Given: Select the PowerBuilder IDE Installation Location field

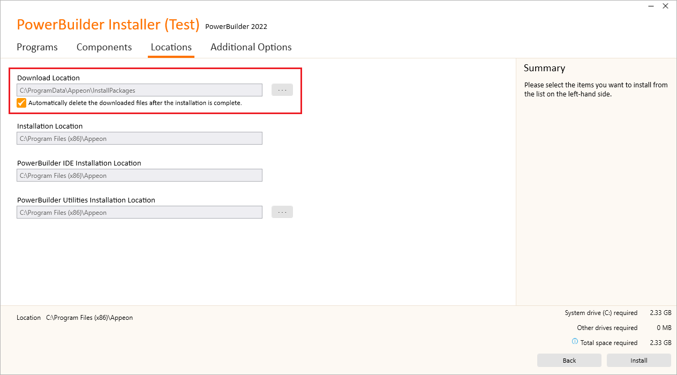Looking at the screenshot, I should [x=139, y=175].
